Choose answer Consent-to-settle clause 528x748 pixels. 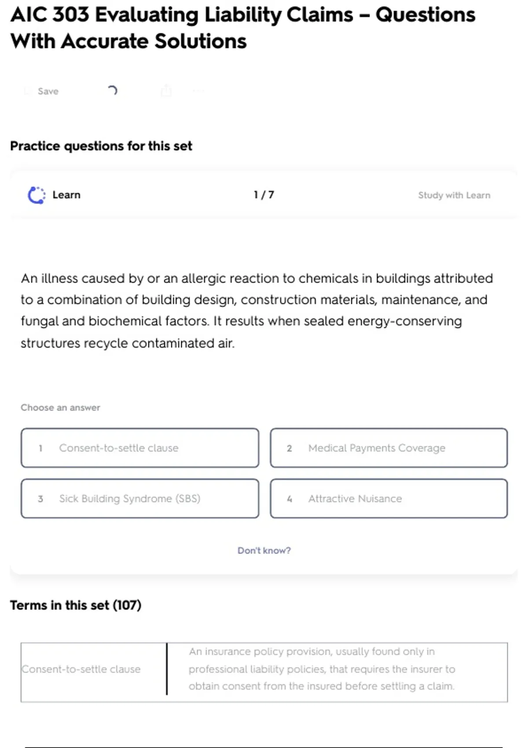tap(140, 448)
